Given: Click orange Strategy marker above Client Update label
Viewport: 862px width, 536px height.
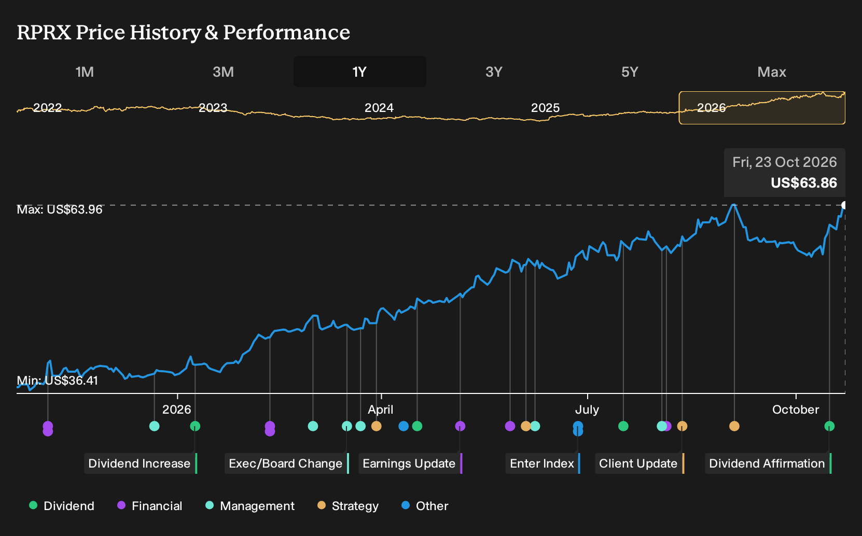Looking at the screenshot, I should 682,426.
